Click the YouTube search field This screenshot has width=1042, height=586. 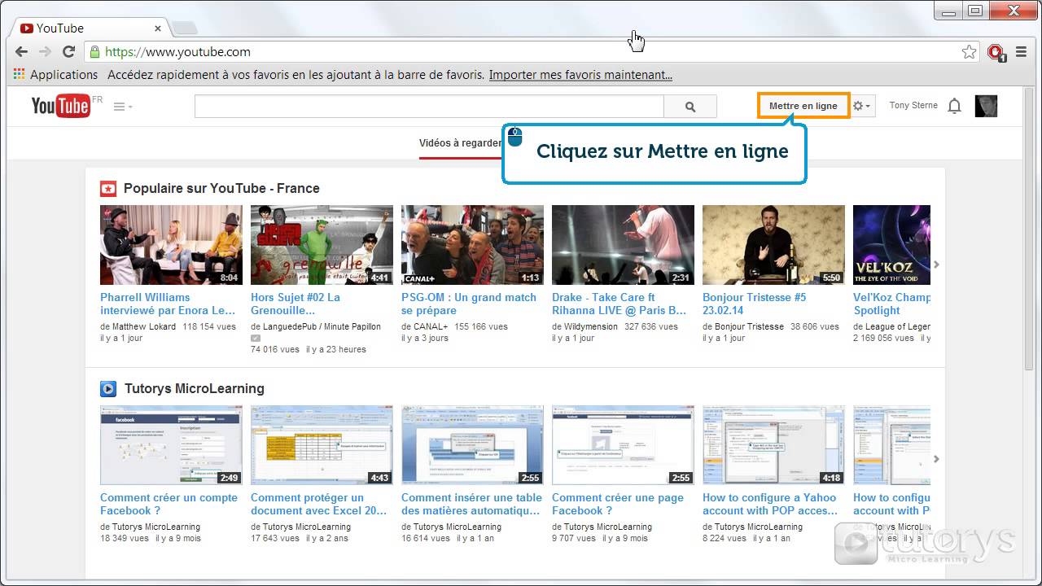[429, 106]
